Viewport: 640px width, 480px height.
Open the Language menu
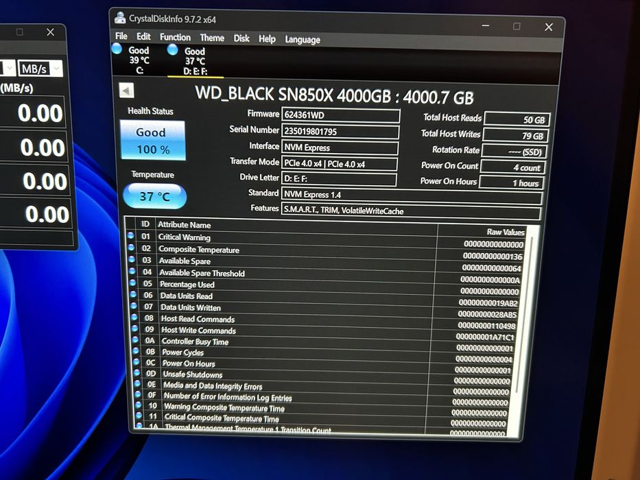(303, 40)
